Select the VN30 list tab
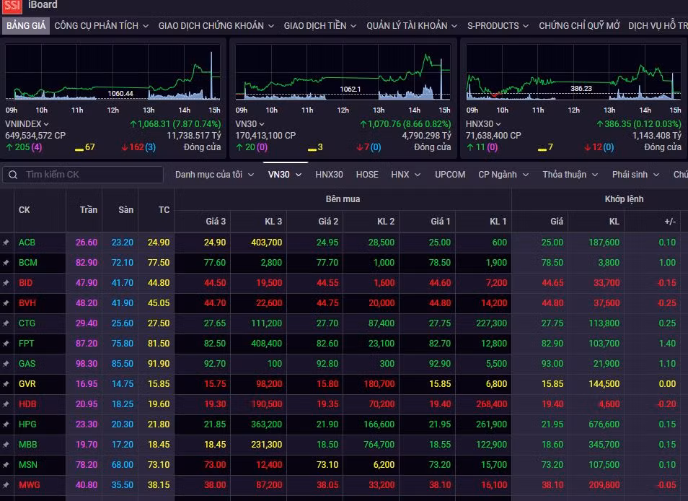The image size is (688, 501). (285, 175)
